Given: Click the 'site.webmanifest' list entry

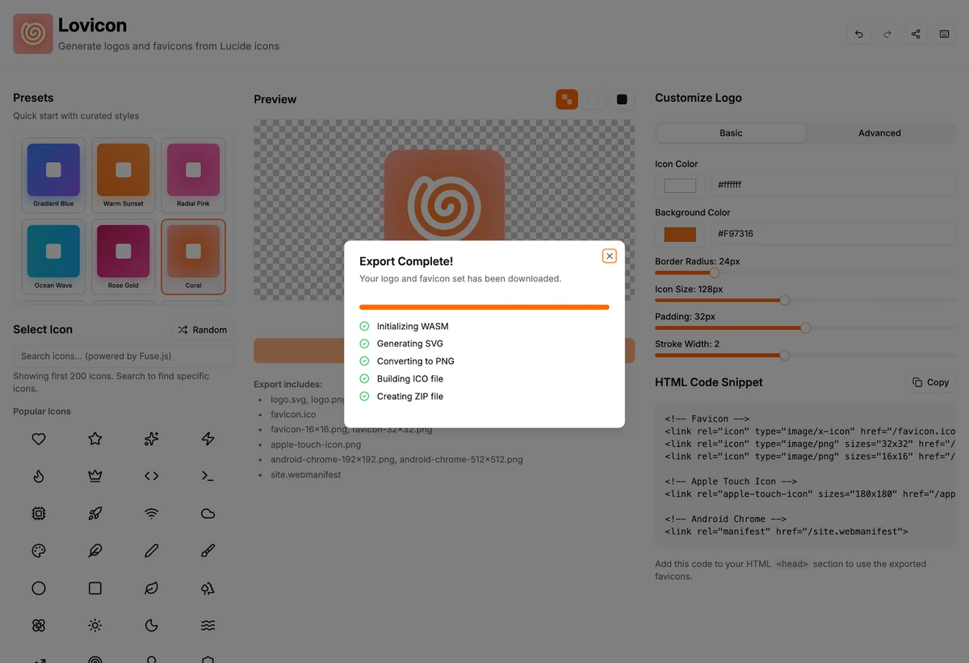Looking at the screenshot, I should click(x=306, y=475).
